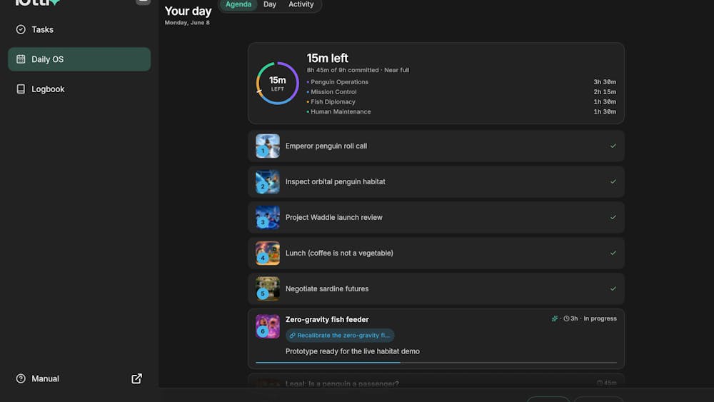Toggle checkmark on Emperor penguin roll call
The height and width of the screenshot is (402, 714).
pos(613,146)
